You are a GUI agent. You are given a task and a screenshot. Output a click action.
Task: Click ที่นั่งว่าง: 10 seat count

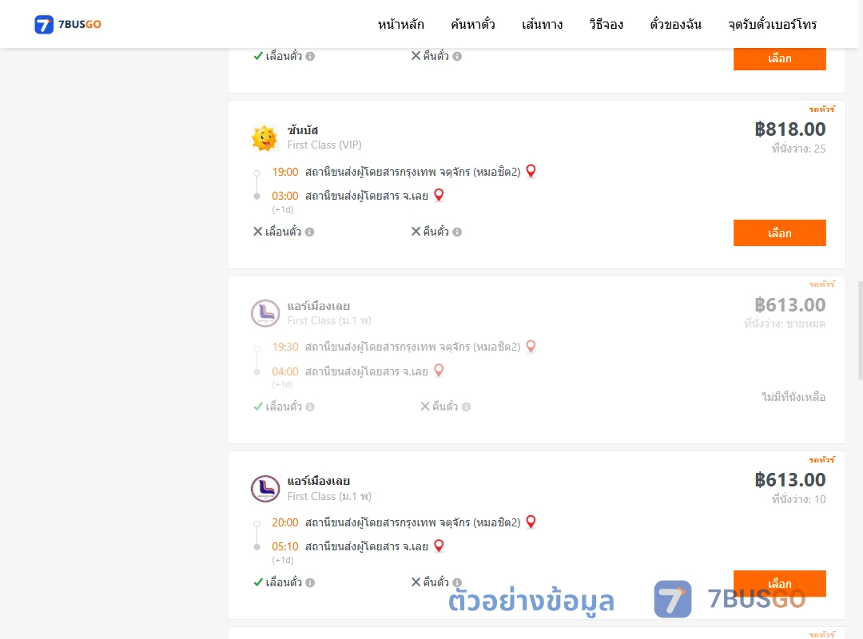798,499
